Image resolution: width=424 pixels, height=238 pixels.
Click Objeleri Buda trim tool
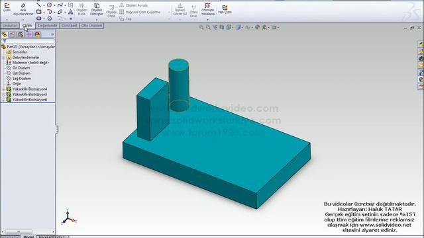81,10
